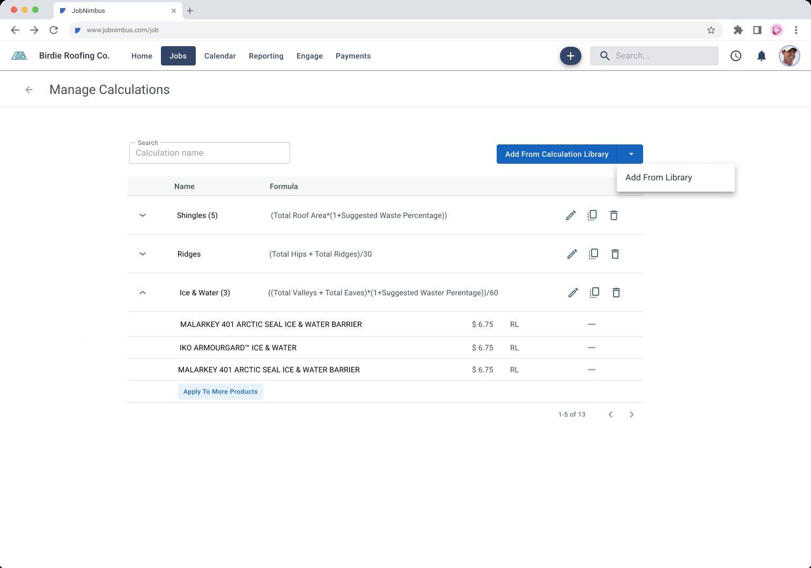The height and width of the screenshot is (568, 811).
Task: Toggle the browser side panel icon
Action: point(757,30)
